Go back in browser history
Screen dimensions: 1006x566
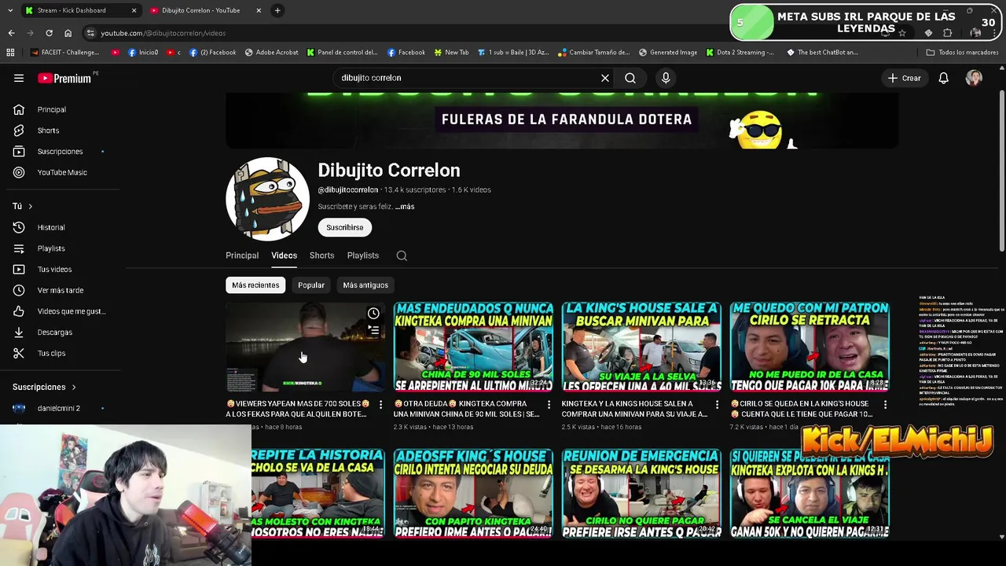tap(11, 33)
